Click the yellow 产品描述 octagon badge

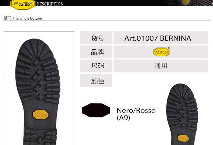[x=23, y=4]
